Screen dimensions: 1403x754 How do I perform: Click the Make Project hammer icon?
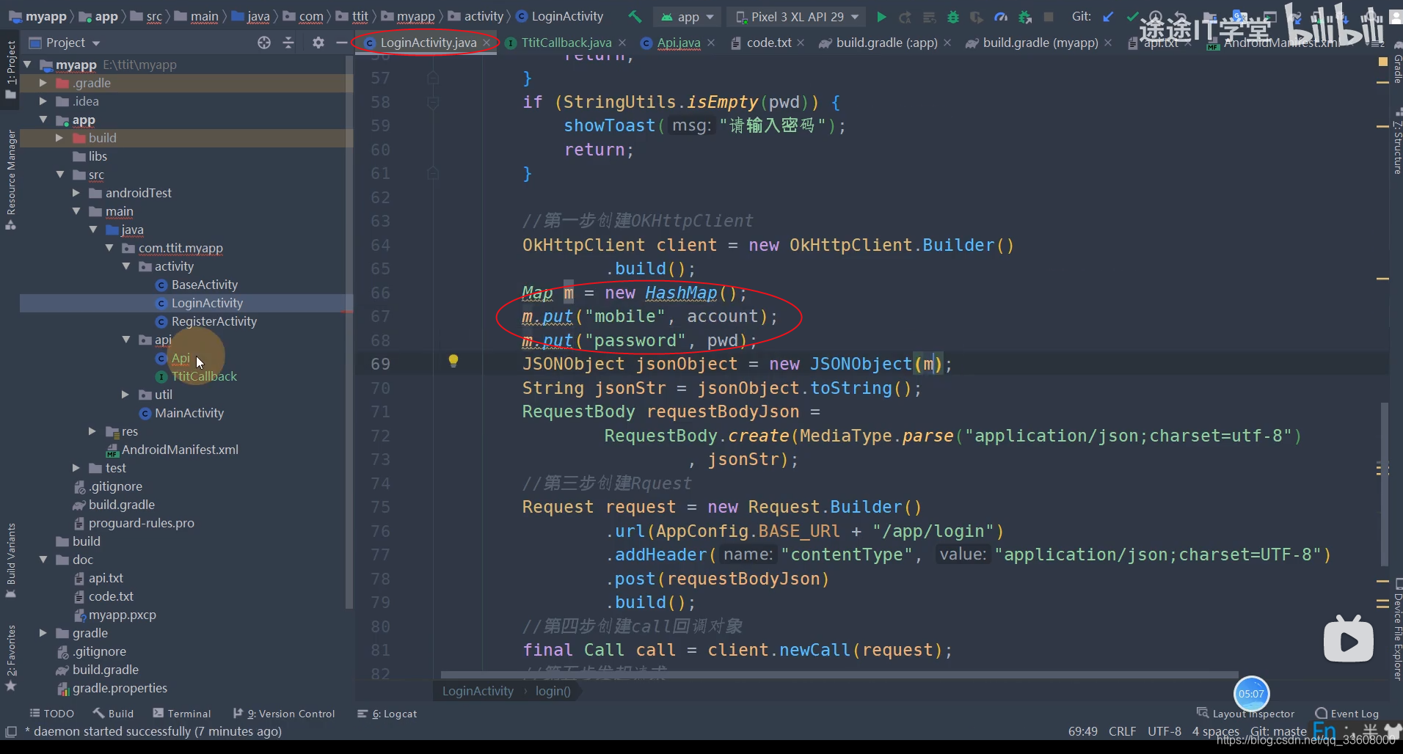click(x=635, y=16)
